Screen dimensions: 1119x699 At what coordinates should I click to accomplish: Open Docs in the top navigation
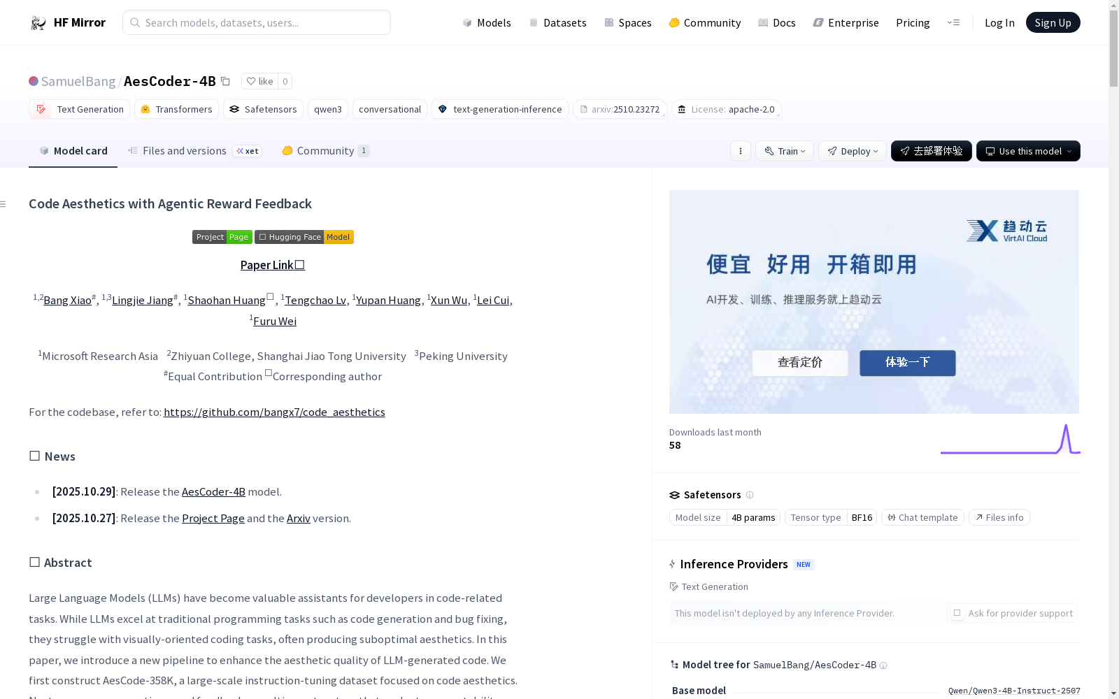pyautogui.click(x=777, y=23)
